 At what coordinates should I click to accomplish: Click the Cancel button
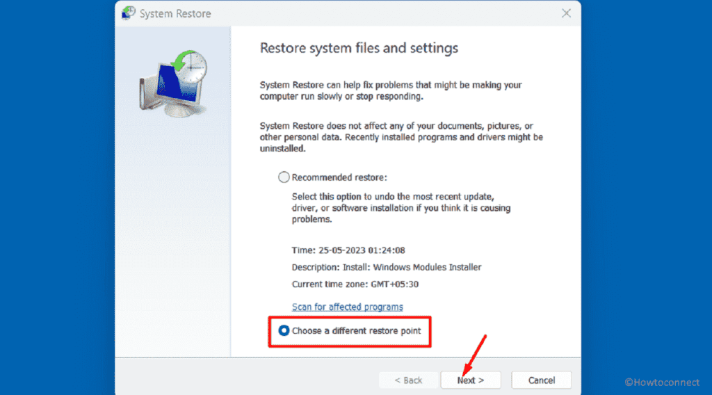[x=541, y=380]
